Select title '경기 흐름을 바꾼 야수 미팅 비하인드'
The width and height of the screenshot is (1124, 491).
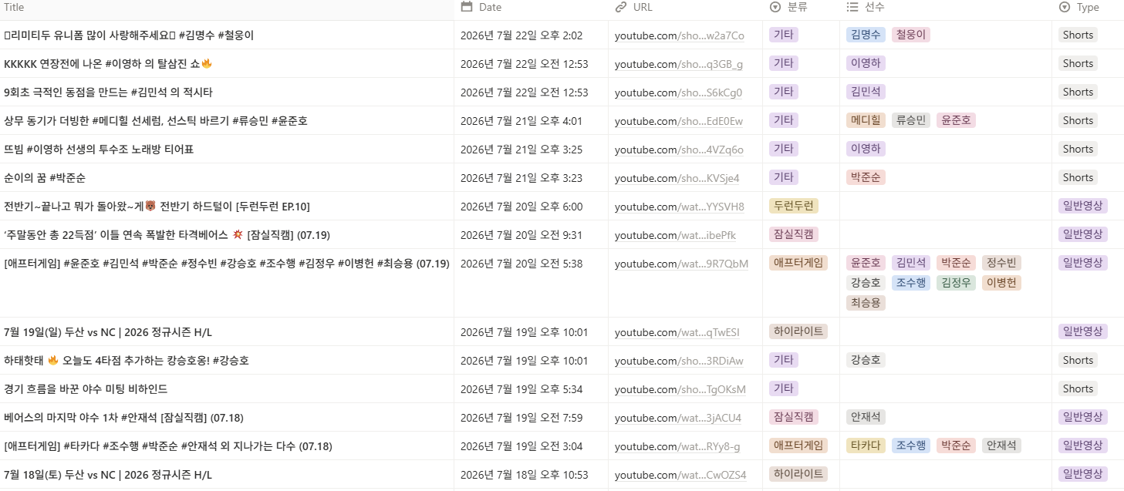86,389
